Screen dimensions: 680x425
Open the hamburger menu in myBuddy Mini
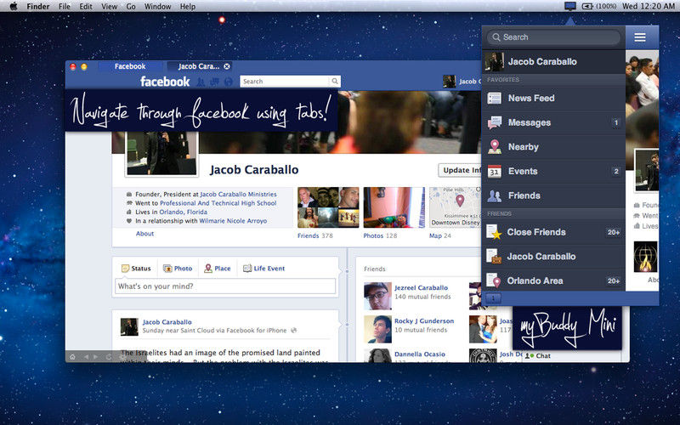point(640,37)
